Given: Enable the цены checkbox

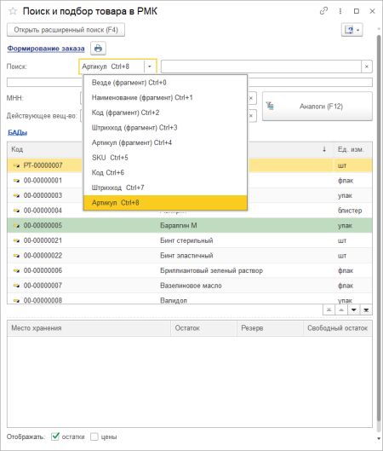Looking at the screenshot, I should [x=94, y=437].
